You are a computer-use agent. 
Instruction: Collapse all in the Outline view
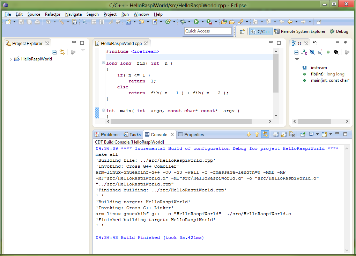pyautogui.click(x=296, y=52)
